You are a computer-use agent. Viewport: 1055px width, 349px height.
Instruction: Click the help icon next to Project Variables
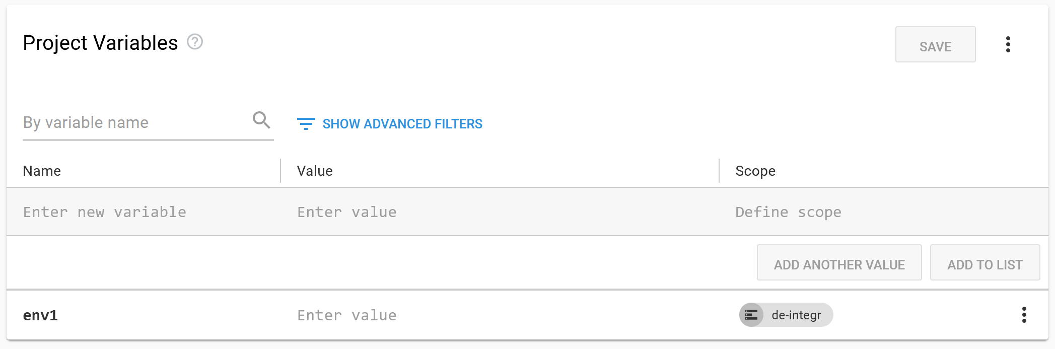pos(194,42)
